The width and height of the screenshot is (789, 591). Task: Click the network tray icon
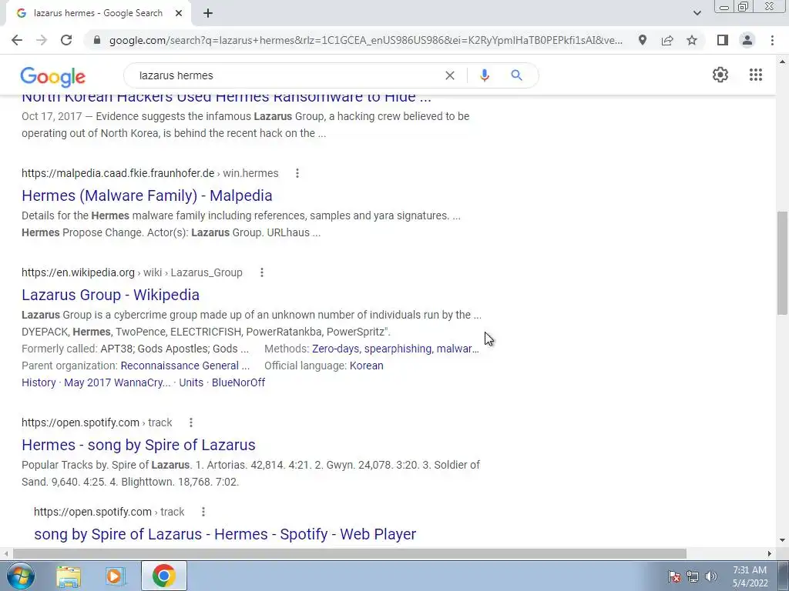click(693, 576)
